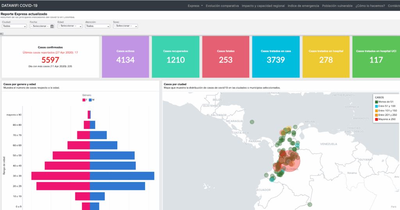This screenshot has width=400, height=210.
Task: Open the Express menu in navbar
Action: click(x=195, y=6)
